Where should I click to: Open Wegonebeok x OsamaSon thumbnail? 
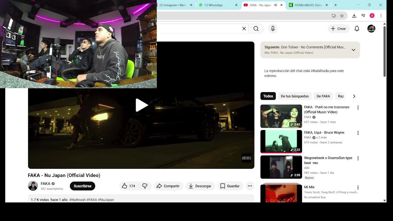(x=281, y=167)
